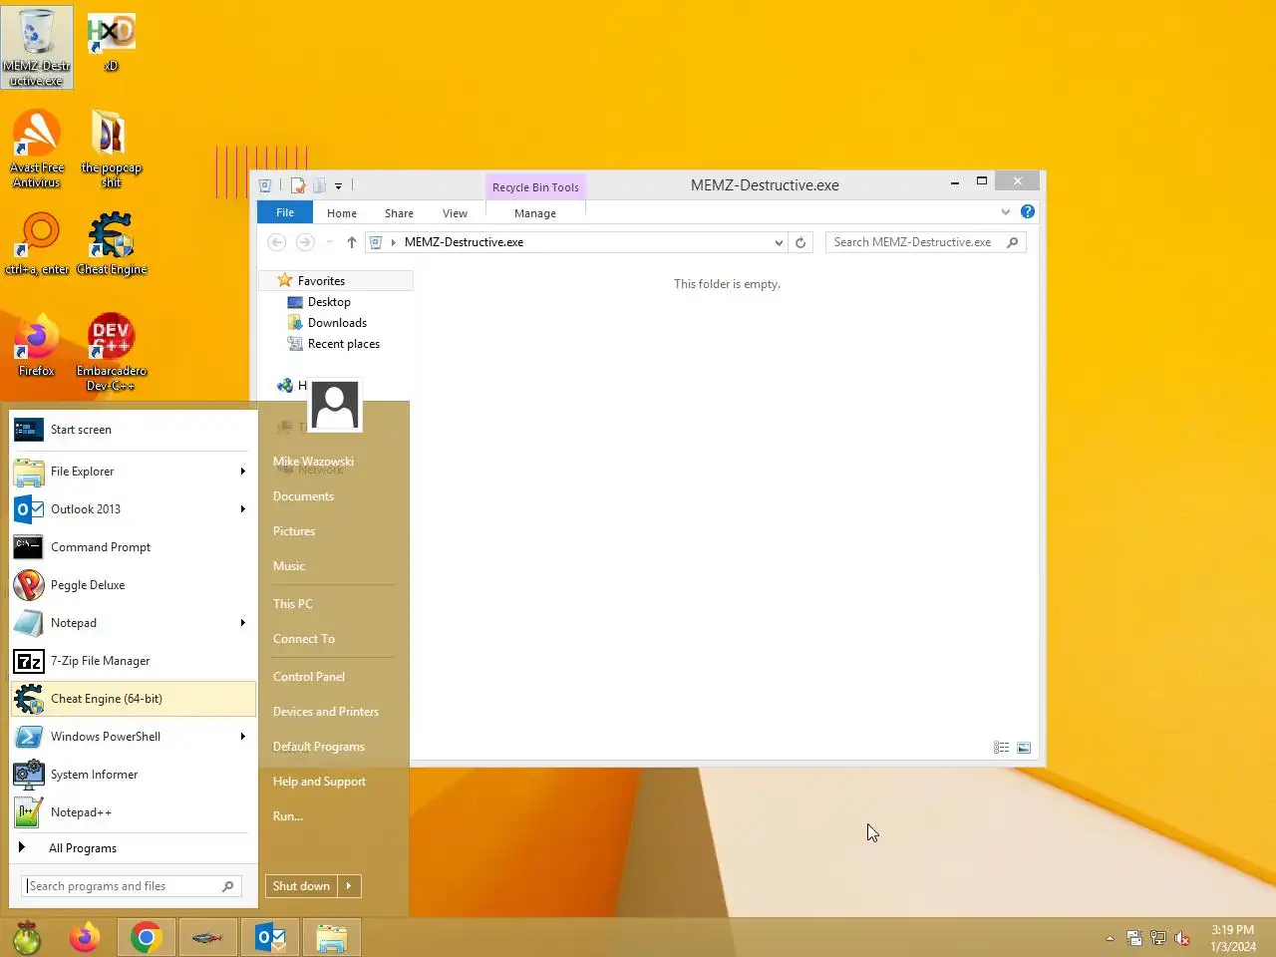Select Recent places in navigation pane
Image resolution: width=1276 pixels, height=957 pixels.
tap(344, 344)
